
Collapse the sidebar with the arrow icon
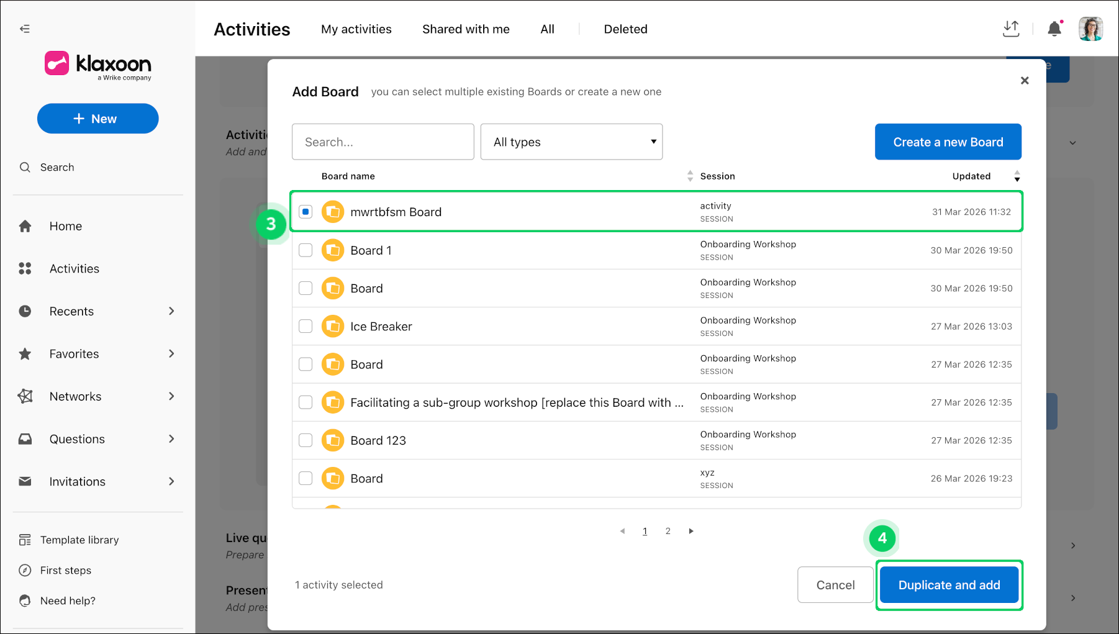click(x=25, y=29)
